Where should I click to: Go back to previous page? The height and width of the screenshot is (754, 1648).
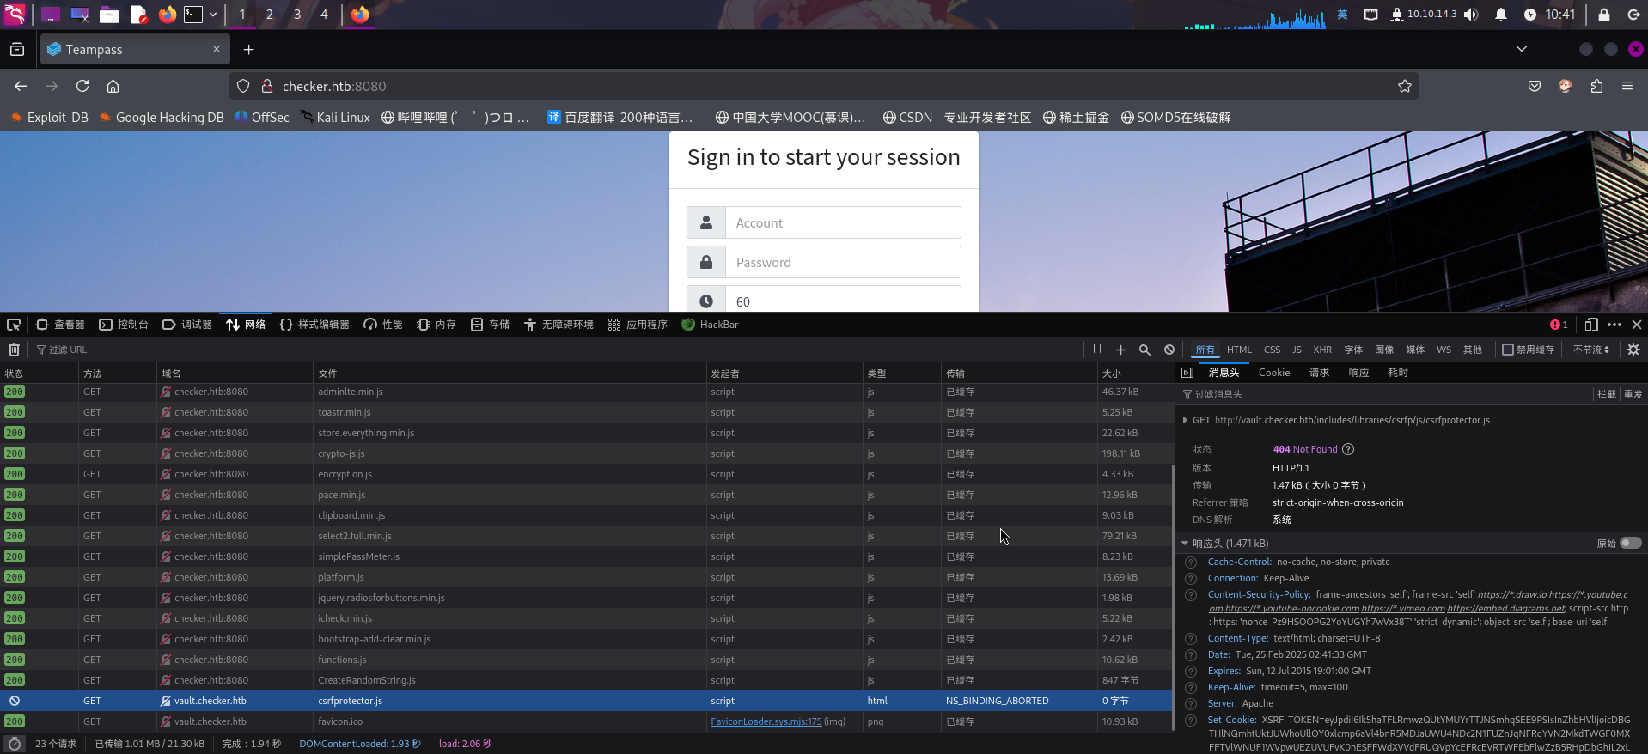pos(21,86)
